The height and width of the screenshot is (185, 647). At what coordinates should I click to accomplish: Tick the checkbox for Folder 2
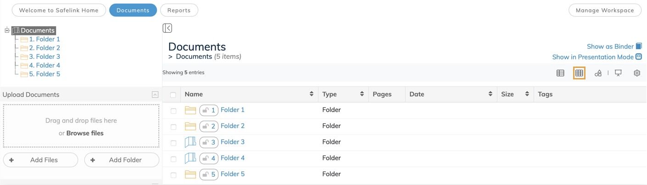[x=173, y=127]
